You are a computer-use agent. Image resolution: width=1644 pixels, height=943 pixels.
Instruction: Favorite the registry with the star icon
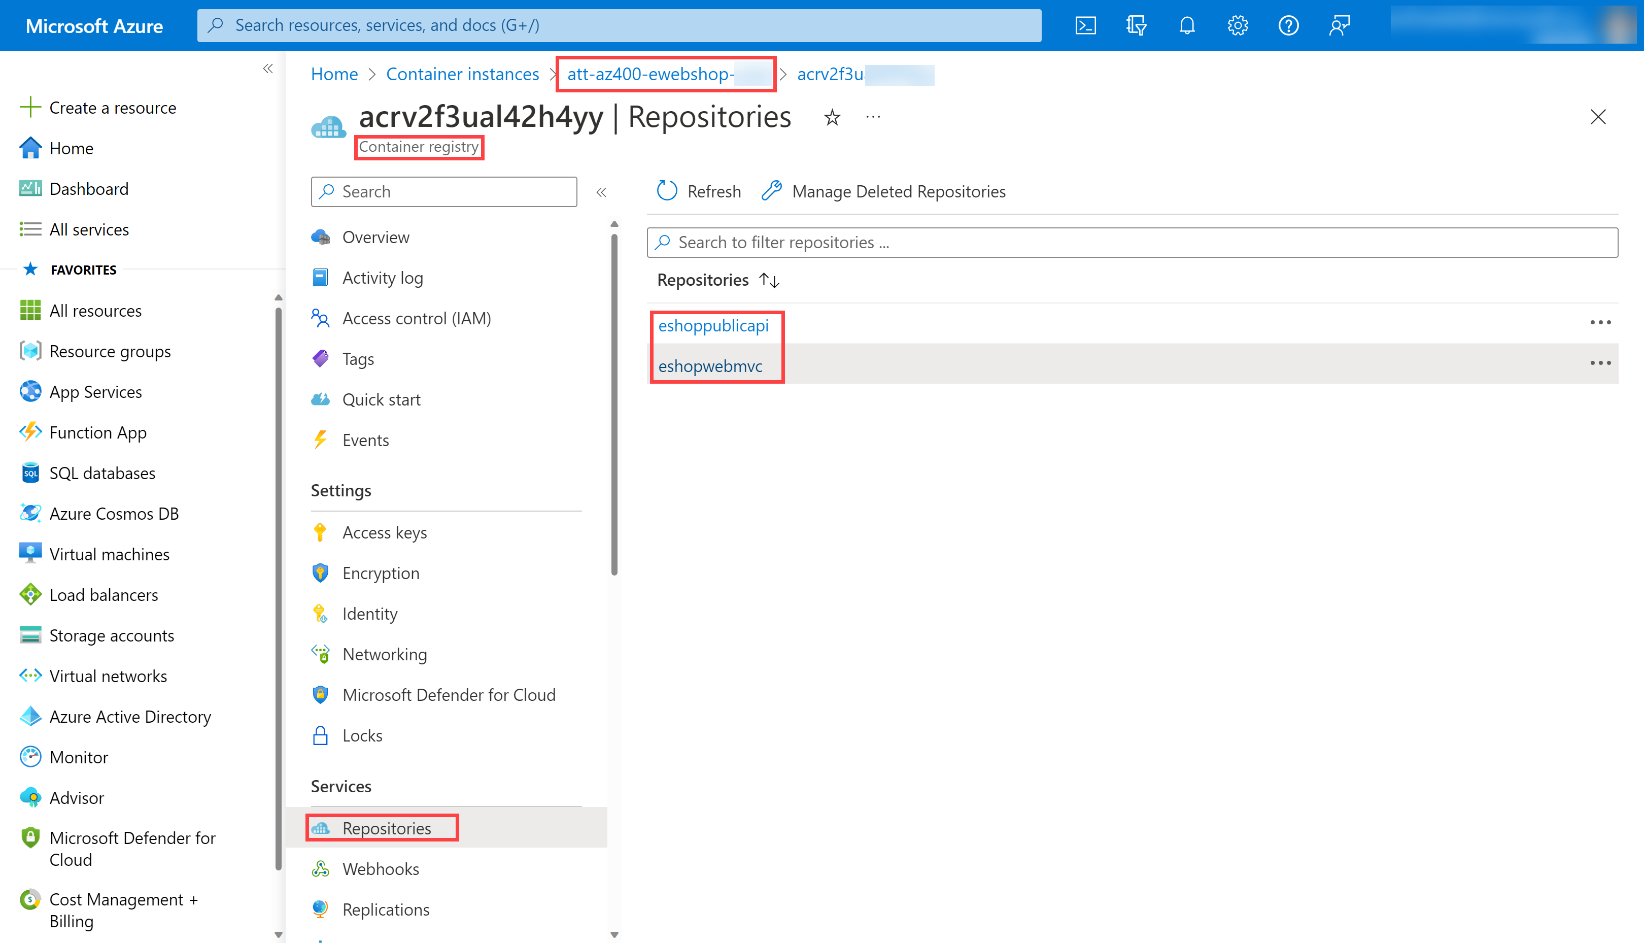coord(832,117)
